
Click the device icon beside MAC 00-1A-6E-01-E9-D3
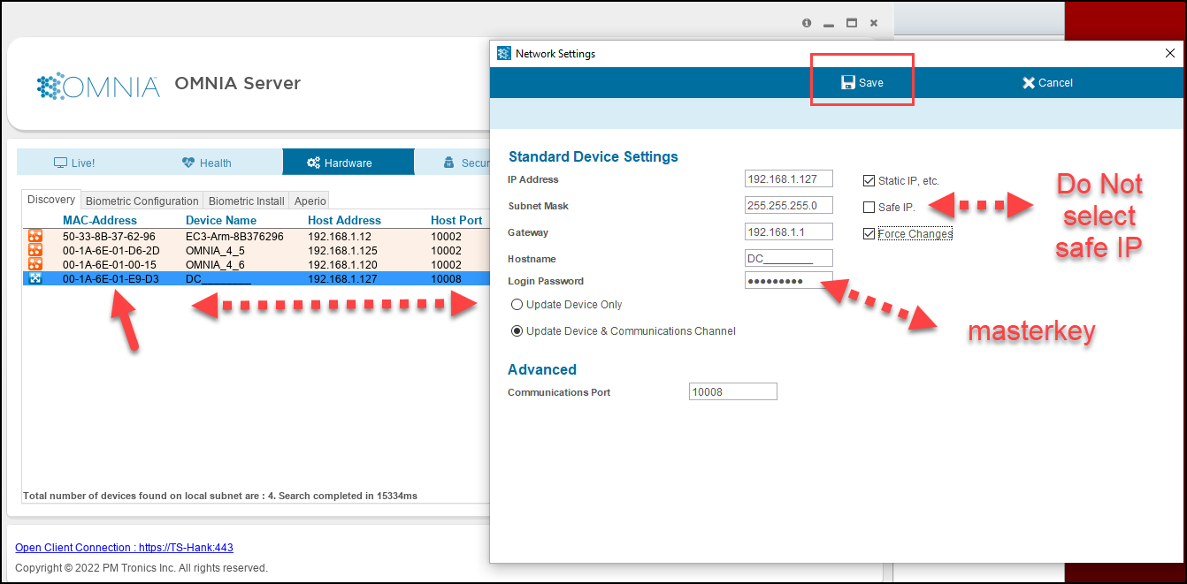[35, 278]
